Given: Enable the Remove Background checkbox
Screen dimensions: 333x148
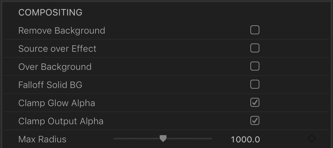Looking at the screenshot, I should click(254, 30).
